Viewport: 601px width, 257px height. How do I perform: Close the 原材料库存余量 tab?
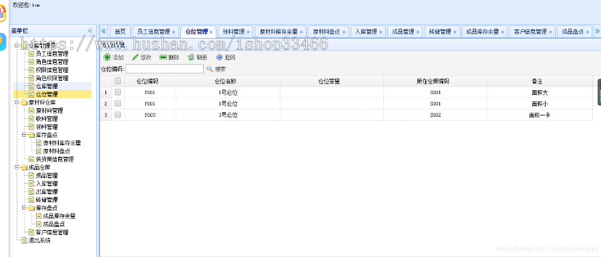point(301,32)
